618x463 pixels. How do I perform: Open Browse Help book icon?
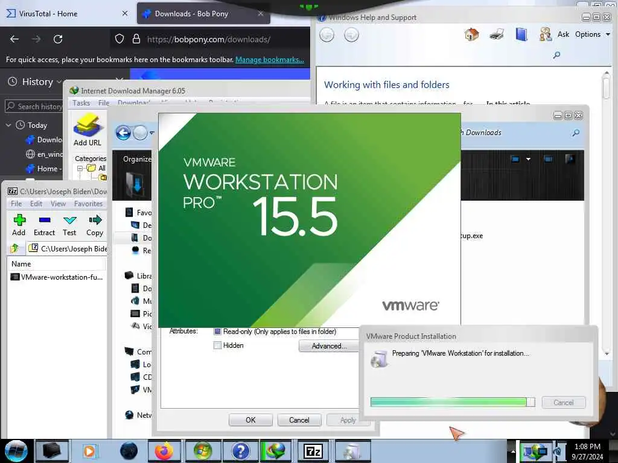click(x=521, y=34)
